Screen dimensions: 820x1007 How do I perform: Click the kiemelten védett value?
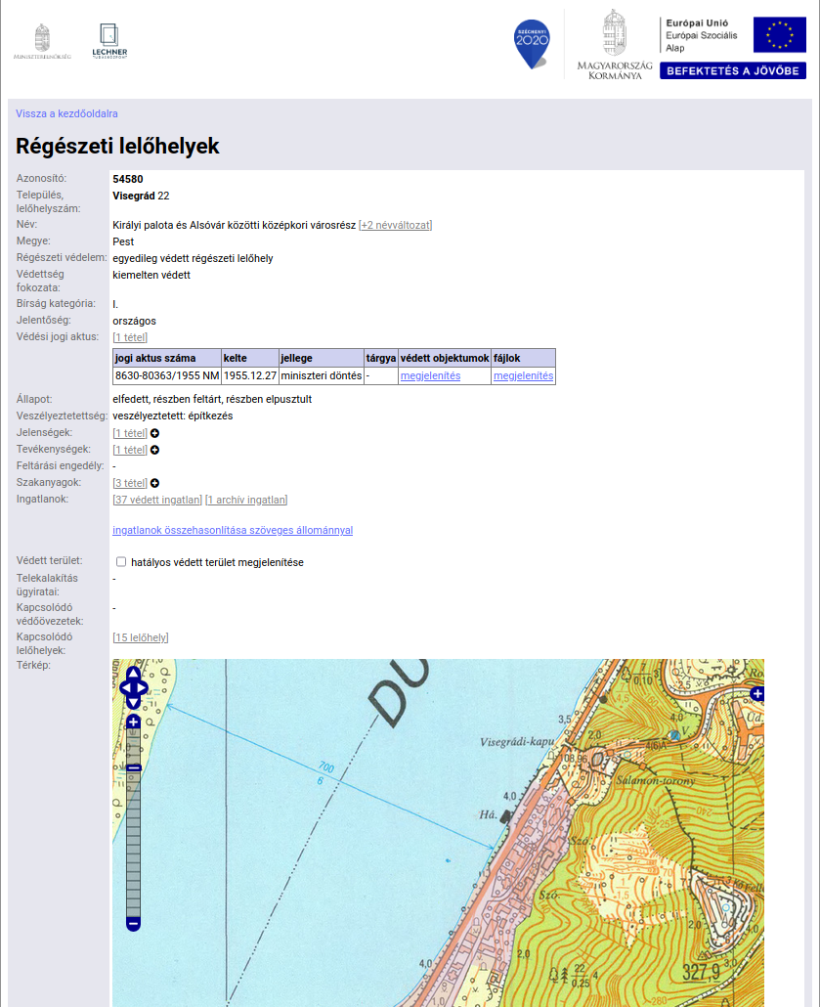coord(151,276)
